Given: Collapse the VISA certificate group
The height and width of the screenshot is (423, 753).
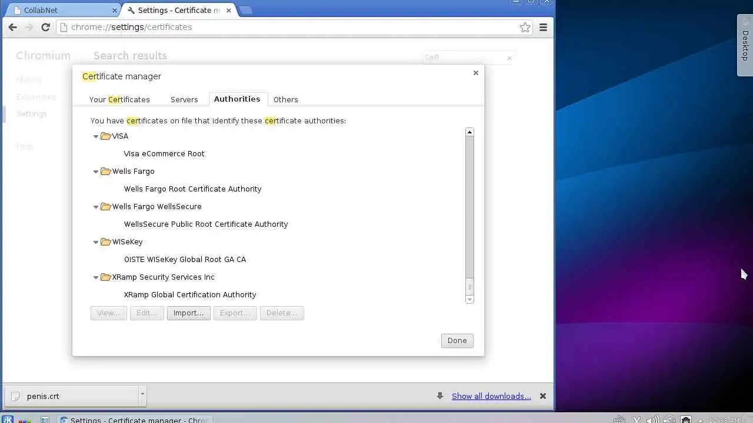Looking at the screenshot, I should point(95,136).
